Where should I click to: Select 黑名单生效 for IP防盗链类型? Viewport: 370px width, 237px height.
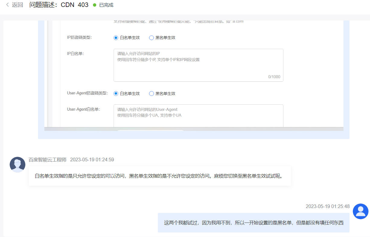152,38
